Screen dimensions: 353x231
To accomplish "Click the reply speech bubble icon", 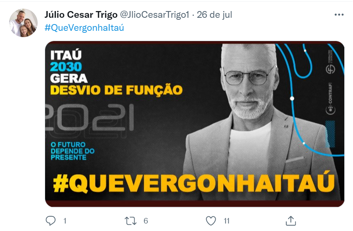I will point(51,221).
